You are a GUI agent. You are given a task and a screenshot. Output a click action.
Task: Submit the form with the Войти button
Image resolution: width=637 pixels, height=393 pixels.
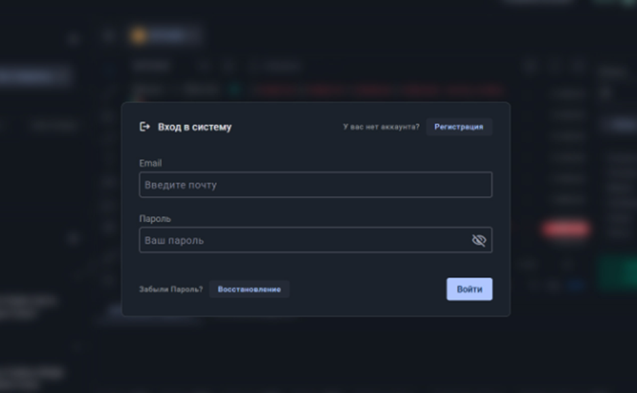click(x=469, y=289)
